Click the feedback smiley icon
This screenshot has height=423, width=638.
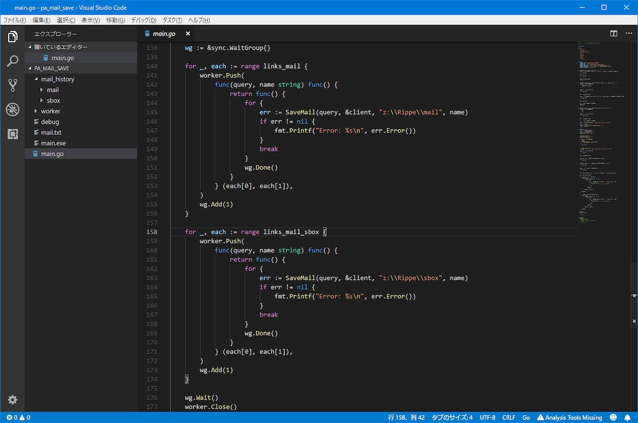613,418
